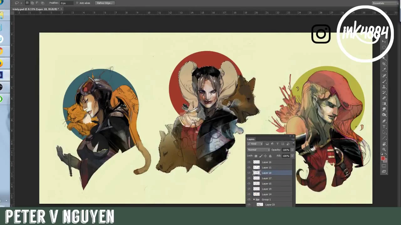Select the Line shape tool

384,138
